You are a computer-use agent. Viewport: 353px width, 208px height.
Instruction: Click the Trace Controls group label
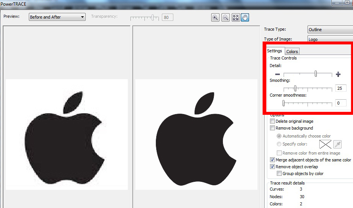(284, 58)
